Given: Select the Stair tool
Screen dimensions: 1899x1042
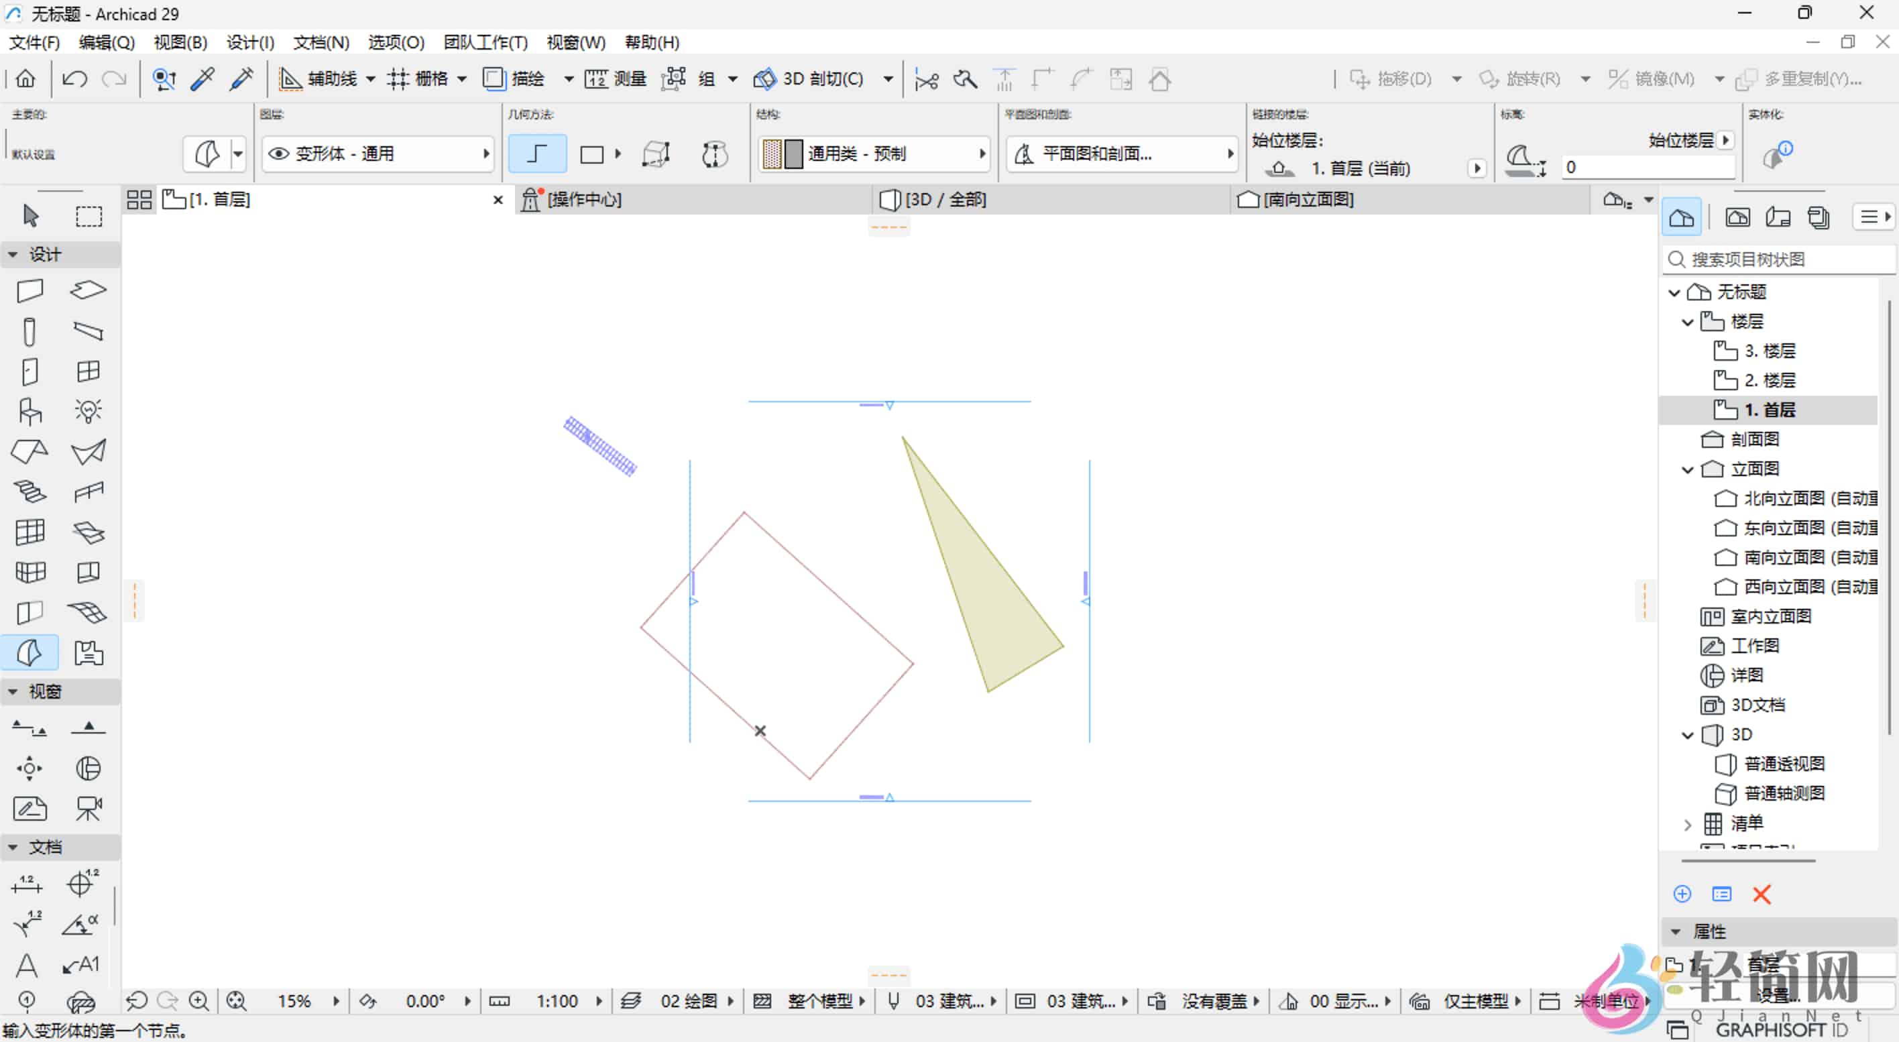Looking at the screenshot, I should pos(30,491).
